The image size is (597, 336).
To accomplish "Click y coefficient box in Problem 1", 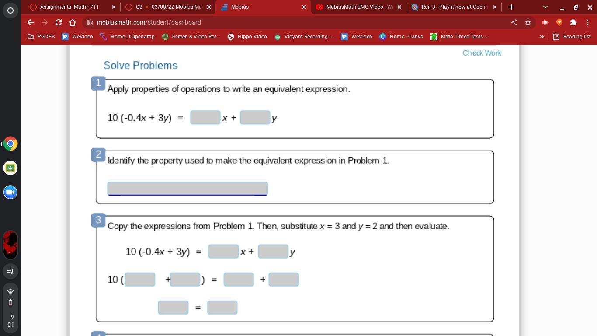I will tap(255, 117).
